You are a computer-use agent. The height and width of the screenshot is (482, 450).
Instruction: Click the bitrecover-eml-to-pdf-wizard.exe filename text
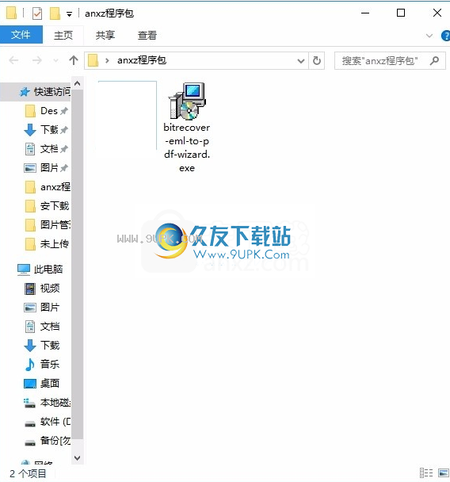[x=187, y=147]
